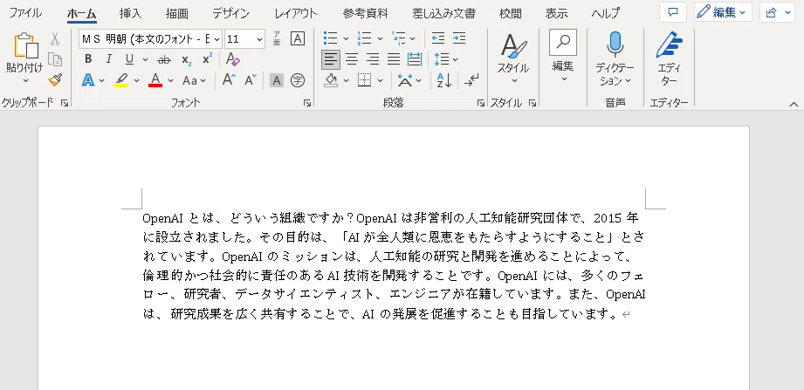Viewport: 804px width, 390px height.
Task: Apply paragraph shading paint bucket
Action: (331, 80)
